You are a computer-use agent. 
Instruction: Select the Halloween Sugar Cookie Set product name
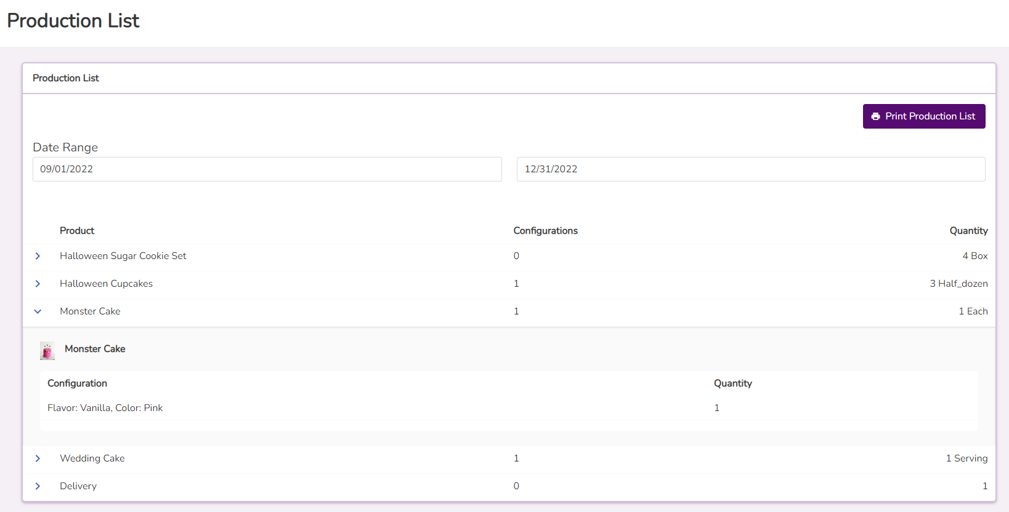123,256
